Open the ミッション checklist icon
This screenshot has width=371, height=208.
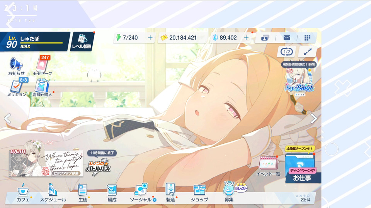17,87
